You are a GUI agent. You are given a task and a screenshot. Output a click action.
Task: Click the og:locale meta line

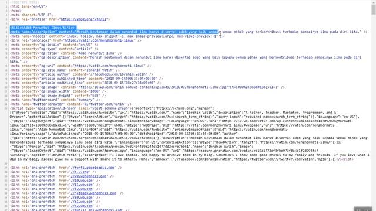54,45
